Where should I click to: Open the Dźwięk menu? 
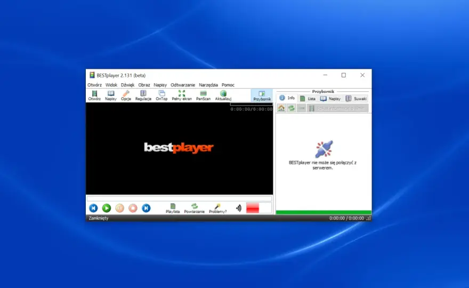click(x=128, y=85)
